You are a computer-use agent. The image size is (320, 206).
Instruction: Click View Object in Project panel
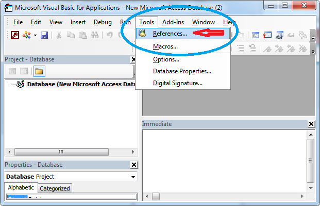[x=24, y=71]
